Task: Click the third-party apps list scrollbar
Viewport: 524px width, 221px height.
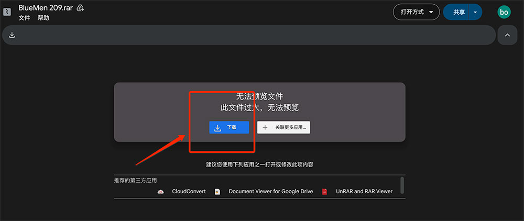Action: 402,185
